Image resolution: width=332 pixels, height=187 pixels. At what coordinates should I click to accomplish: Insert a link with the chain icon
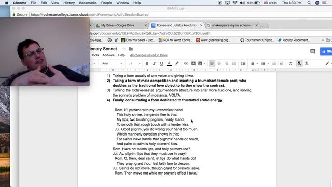186,63
